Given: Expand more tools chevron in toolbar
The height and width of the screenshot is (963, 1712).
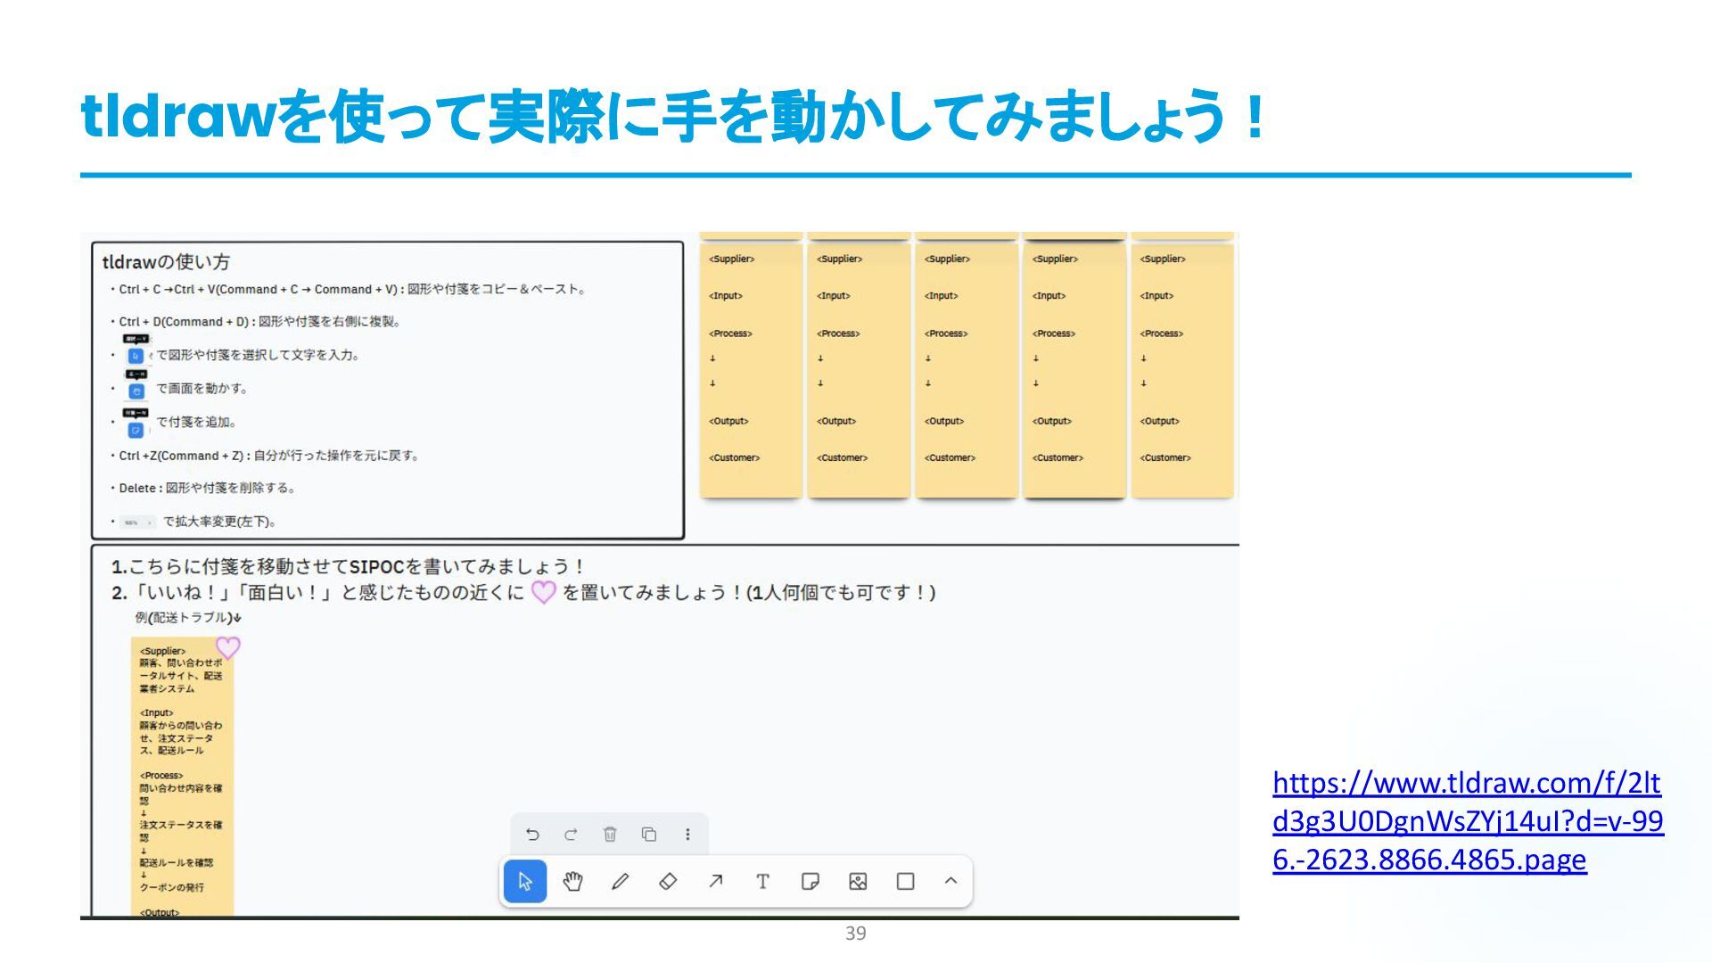Looking at the screenshot, I should coord(951,881).
